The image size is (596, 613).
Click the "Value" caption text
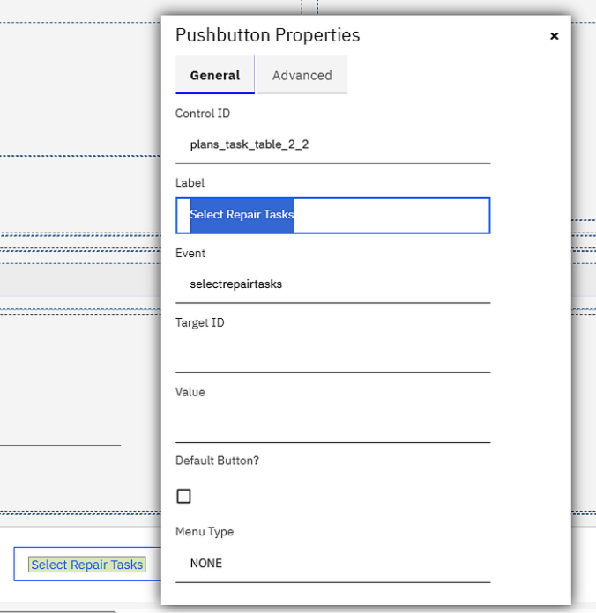click(x=190, y=392)
